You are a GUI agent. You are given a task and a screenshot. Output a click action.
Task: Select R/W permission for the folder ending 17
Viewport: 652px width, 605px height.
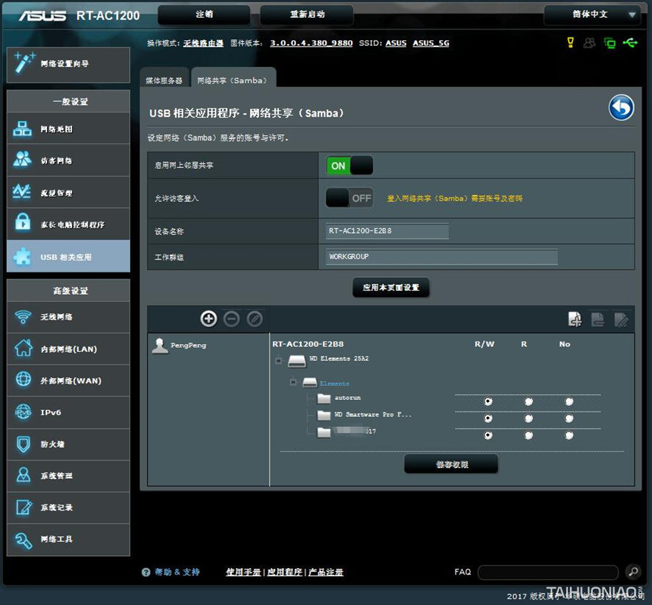pos(488,436)
